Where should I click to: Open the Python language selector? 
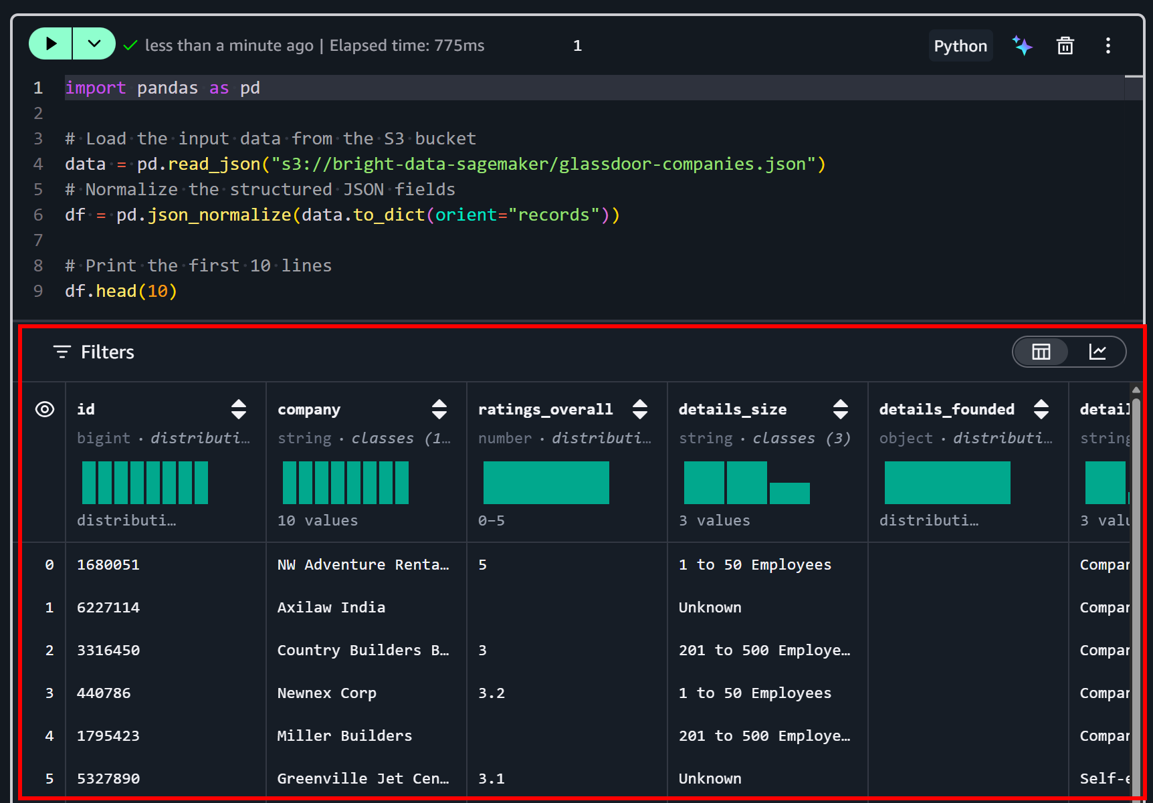[960, 45]
